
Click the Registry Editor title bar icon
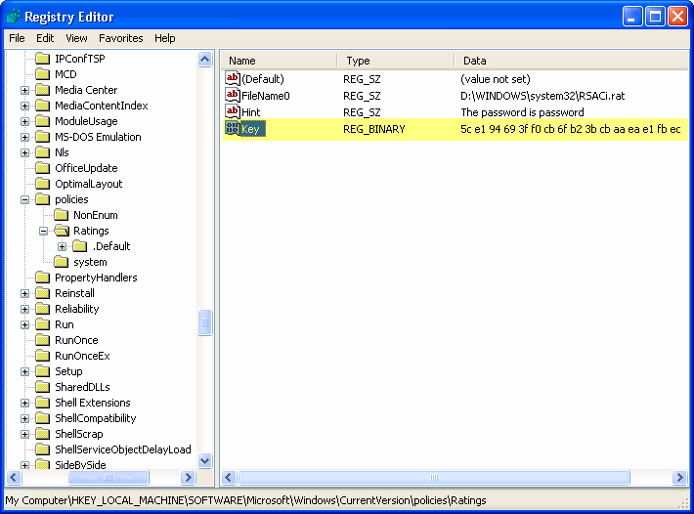click(14, 17)
